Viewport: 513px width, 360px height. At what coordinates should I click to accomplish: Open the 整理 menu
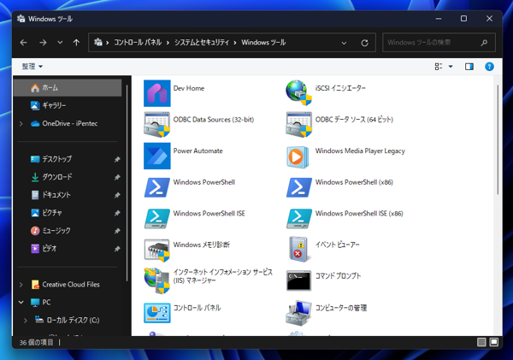(x=32, y=67)
